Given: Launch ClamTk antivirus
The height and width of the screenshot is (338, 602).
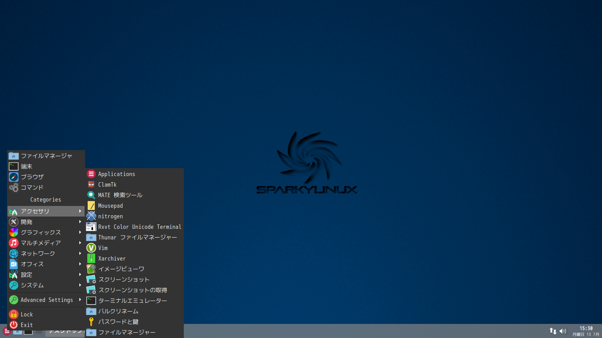Looking at the screenshot, I should (134, 185).
